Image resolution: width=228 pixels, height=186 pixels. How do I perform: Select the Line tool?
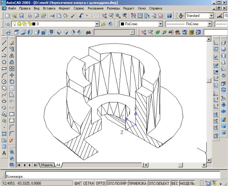(x=4, y=43)
